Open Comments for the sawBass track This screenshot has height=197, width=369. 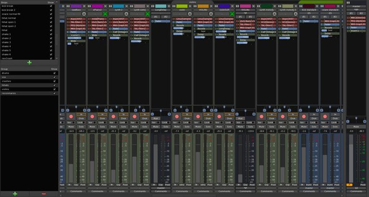point(76,191)
